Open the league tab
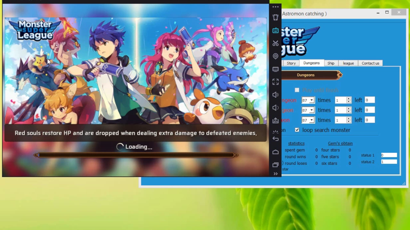 [x=348, y=63]
